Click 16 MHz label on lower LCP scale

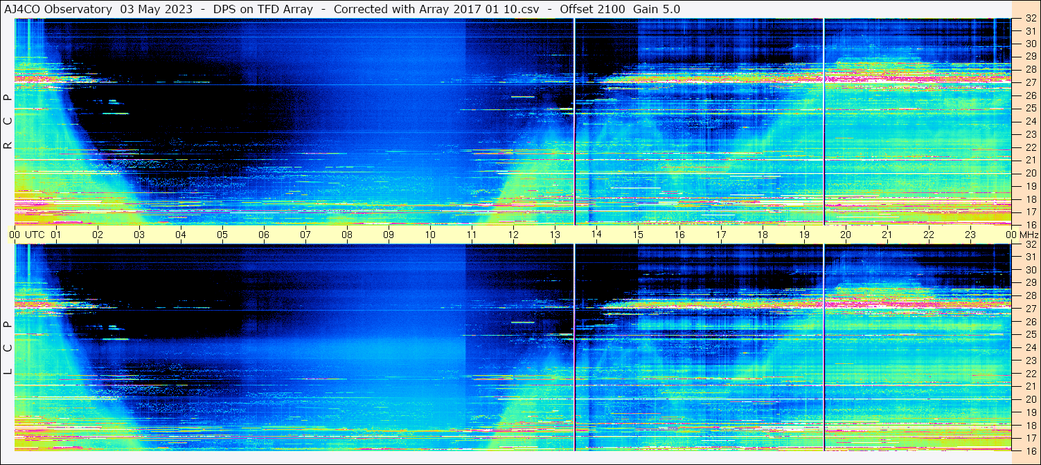pos(1029,450)
